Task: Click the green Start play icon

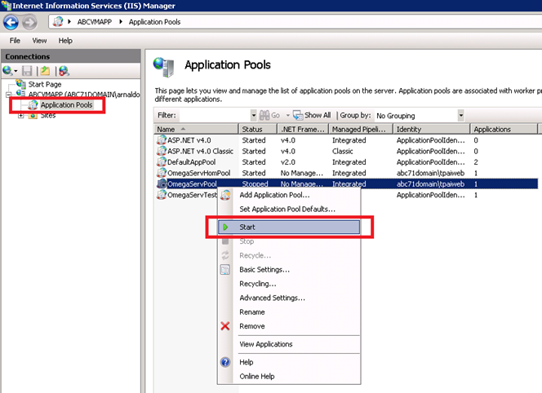Action: [225, 227]
